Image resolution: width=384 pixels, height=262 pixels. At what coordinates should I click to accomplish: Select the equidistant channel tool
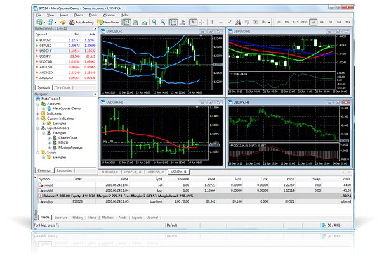[238, 22]
